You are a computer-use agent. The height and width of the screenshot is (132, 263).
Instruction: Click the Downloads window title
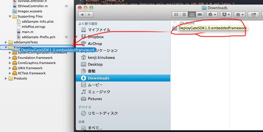(217, 8)
